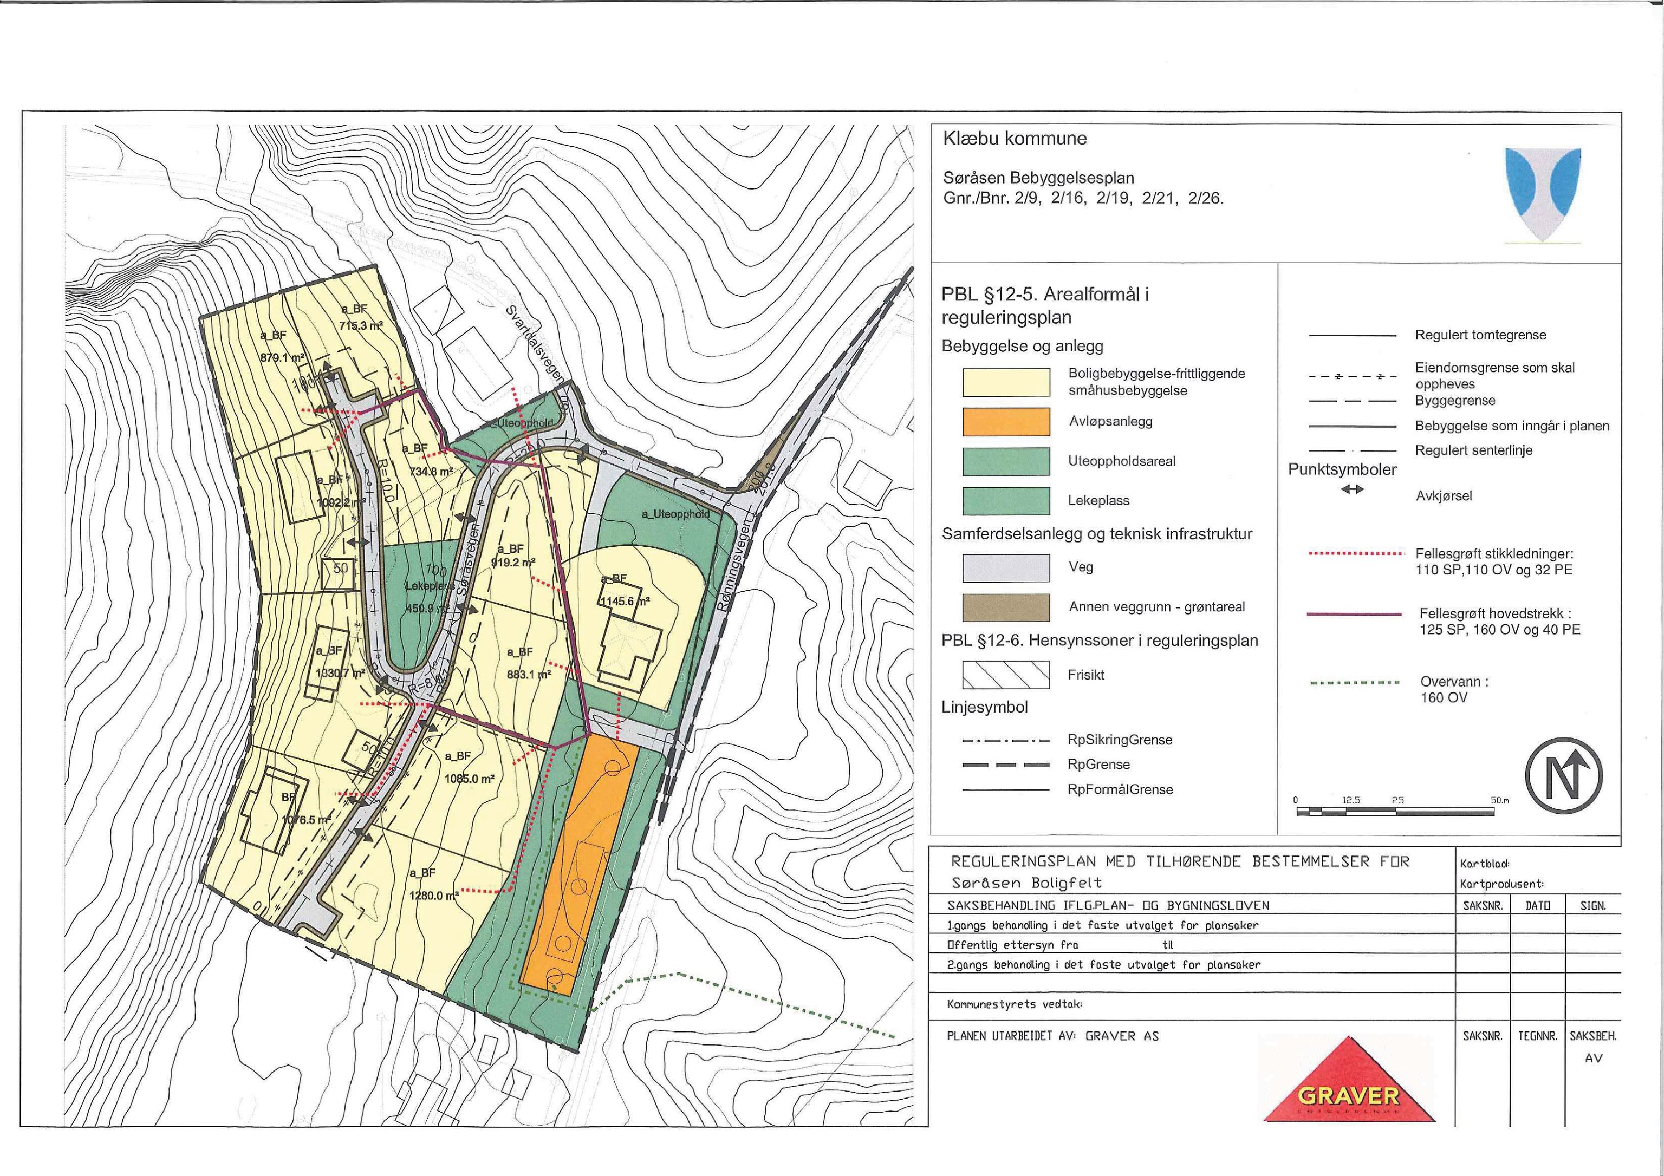Click the '734.8 m²' plot label
The width and height of the screenshot is (1664, 1176).
431,472
